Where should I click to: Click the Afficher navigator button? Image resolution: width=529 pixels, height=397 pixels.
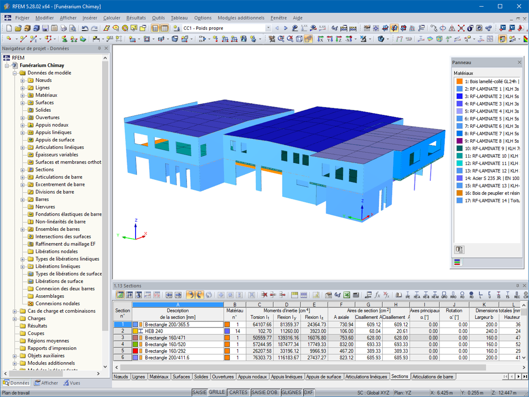(x=46, y=383)
